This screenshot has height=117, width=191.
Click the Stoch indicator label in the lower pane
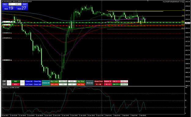(11, 87)
